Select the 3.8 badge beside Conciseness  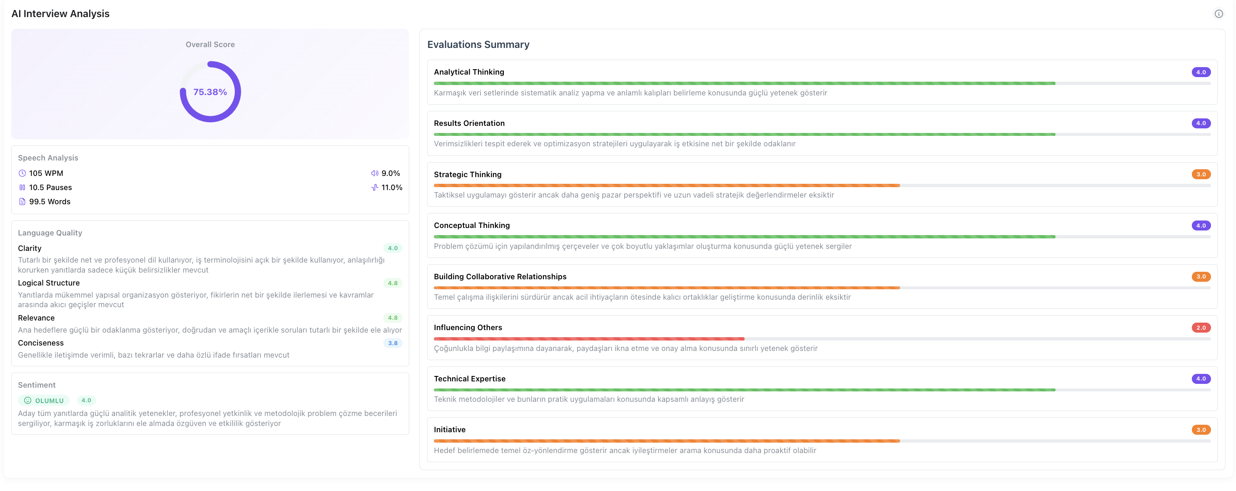(x=393, y=343)
